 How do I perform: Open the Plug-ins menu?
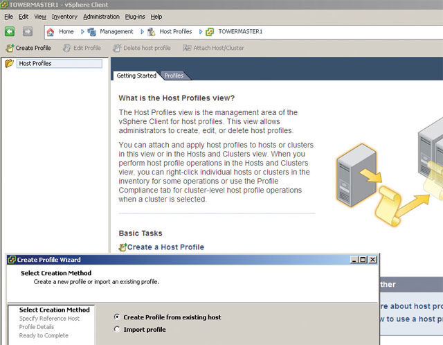click(x=135, y=17)
